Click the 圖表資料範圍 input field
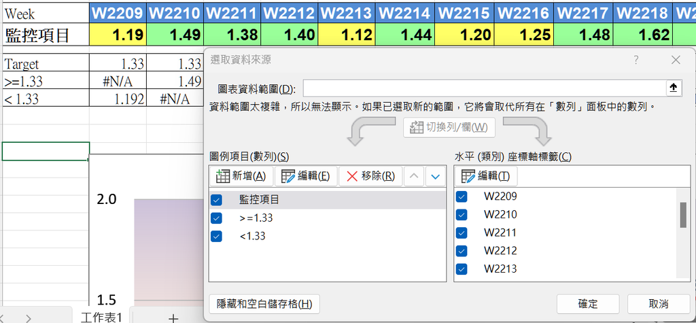696x323 pixels. [x=484, y=88]
